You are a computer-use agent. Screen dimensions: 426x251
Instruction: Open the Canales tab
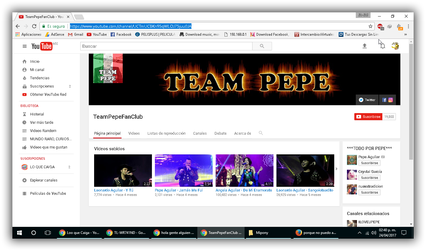pyautogui.click(x=200, y=133)
